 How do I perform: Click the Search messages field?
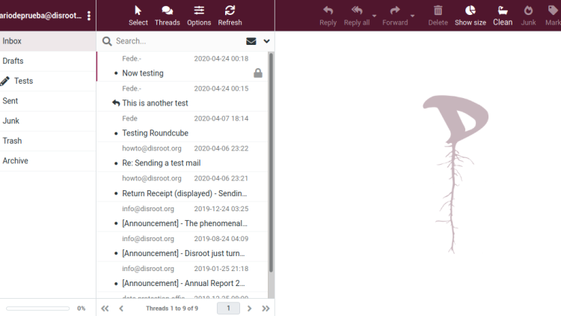pyautogui.click(x=178, y=41)
